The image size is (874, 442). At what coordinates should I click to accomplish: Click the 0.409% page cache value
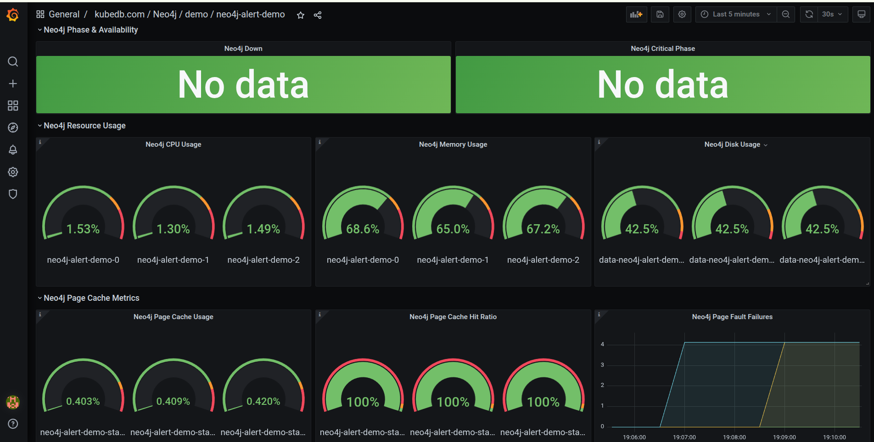[173, 401]
